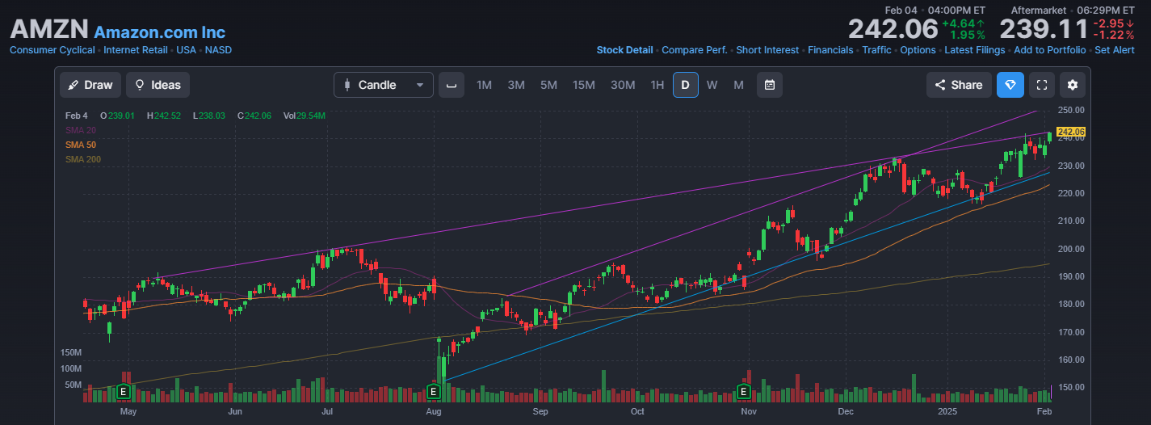
Task: Select the 1M intraday timeframe
Action: pyautogui.click(x=484, y=85)
